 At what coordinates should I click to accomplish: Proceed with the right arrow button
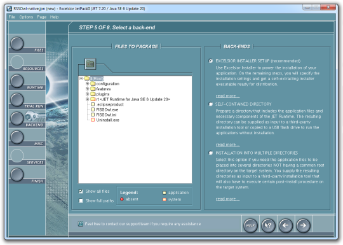click(x=303, y=225)
